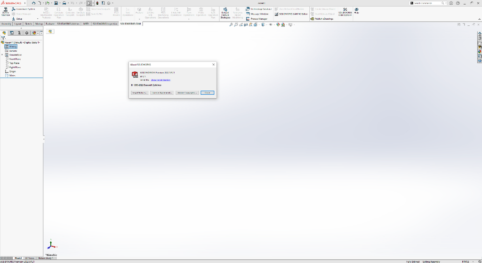
Task: Click the SOLIDWORKS Resources task pane icon
Action: click(480, 34)
